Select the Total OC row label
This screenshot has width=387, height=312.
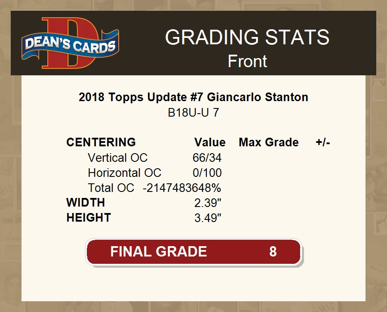111,188
